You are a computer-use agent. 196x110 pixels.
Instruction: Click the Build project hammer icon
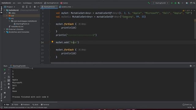(x=149, y=3)
